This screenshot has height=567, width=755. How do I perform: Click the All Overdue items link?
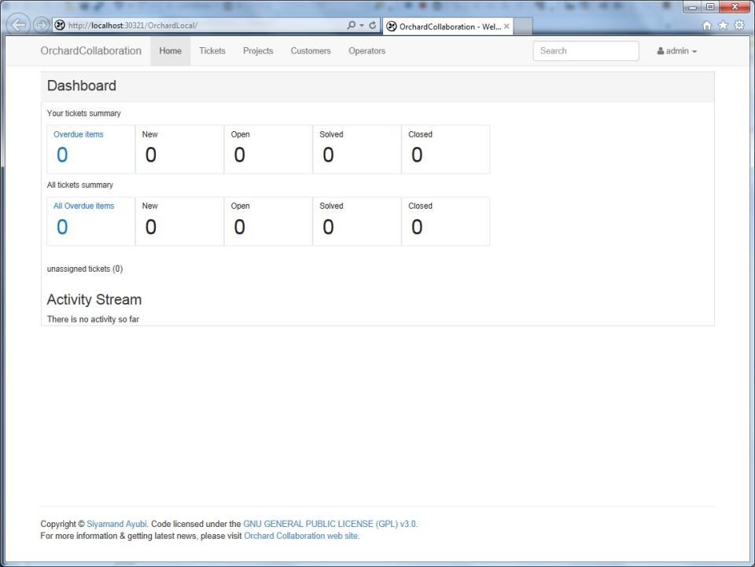coord(83,206)
